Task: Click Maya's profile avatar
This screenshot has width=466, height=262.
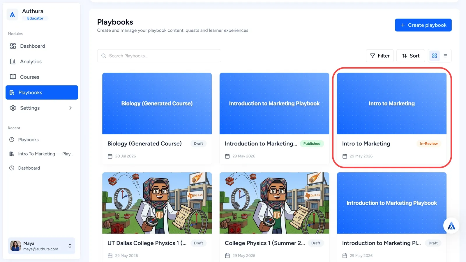Action: click(x=16, y=246)
